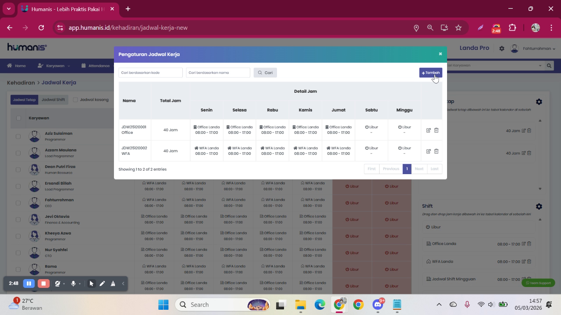Image resolution: width=561 pixels, height=315 pixels.
Task: Go to the Last page
Action: point(434,169)
